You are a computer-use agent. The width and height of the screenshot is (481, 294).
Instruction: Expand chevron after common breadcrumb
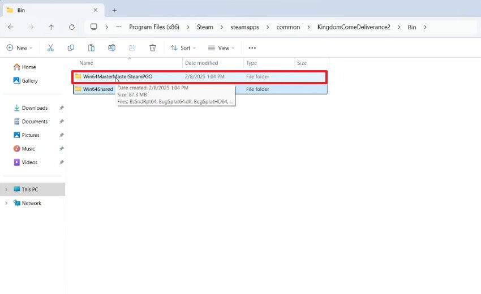pyautogui.click(x=308, y=27)
